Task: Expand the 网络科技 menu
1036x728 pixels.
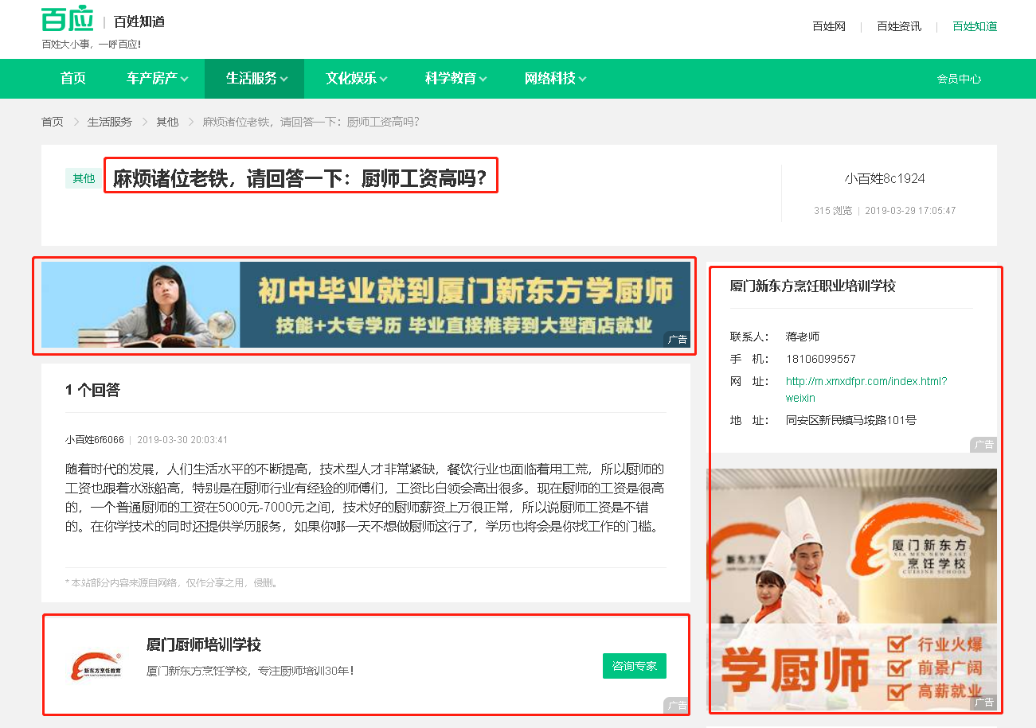Action: click(x=554, y=79)
